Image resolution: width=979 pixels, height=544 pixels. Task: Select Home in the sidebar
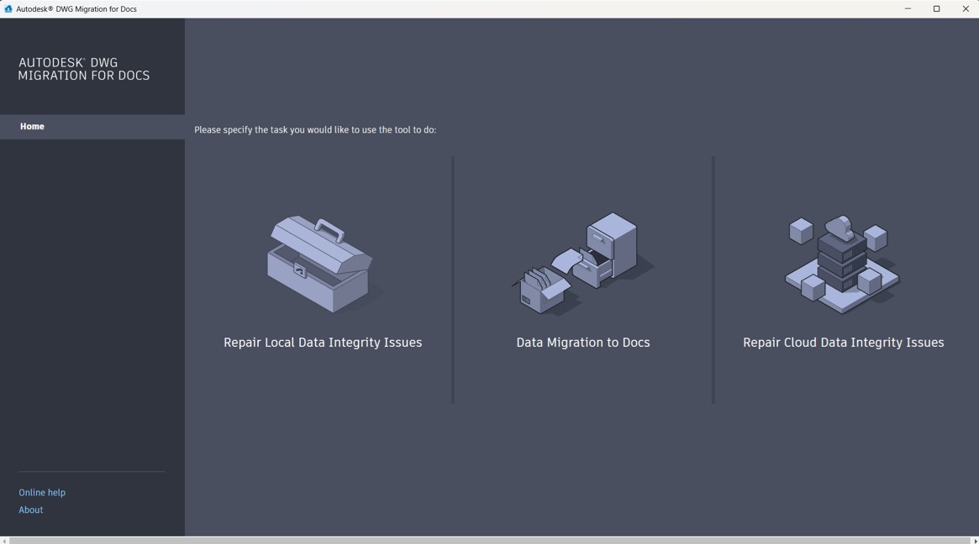[x=32, y=126]
